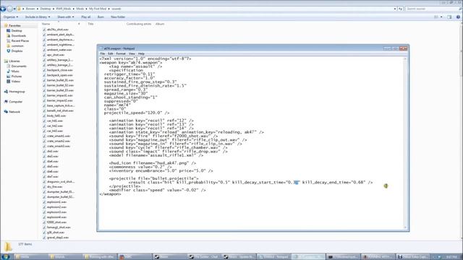Click the Explorer search box
463x260 pixels.
pos(433,9)
